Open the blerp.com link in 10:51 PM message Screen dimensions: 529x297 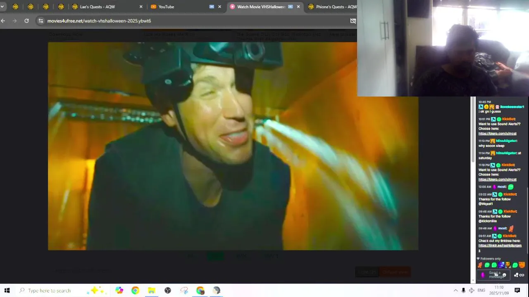497,134
